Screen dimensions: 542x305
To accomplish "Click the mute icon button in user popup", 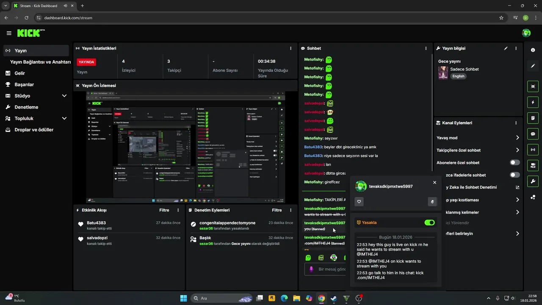I will coord(432,202).
